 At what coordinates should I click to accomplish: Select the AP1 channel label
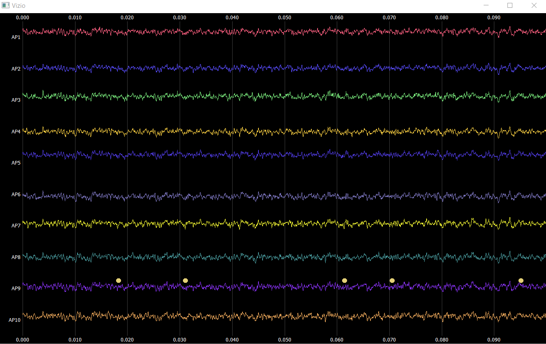pos(16,37)
